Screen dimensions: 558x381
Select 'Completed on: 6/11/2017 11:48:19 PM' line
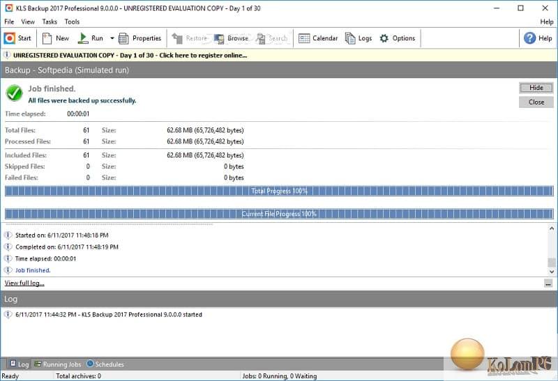(67, 247)
